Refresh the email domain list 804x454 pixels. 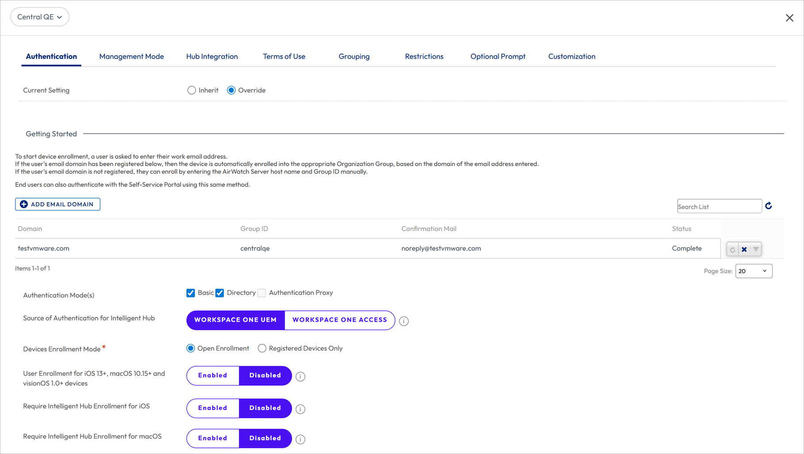coord(769,206)
